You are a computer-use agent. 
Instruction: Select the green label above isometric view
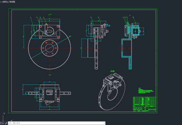pyautogui.click(x=112, y=71)
